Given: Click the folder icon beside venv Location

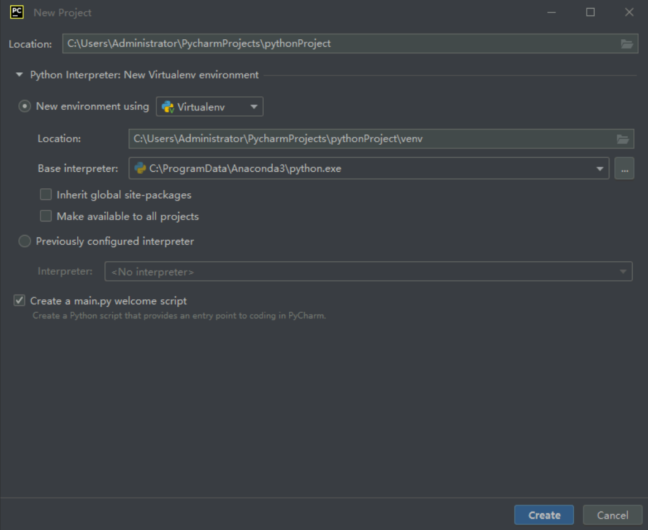Looking at the screenshot, I should [624, 139].
